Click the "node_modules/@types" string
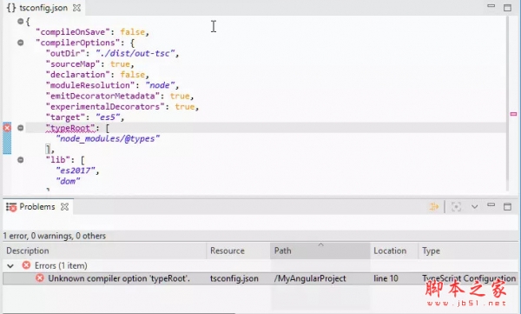 108,138
